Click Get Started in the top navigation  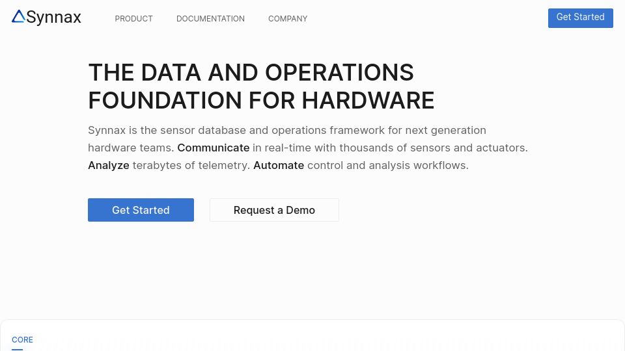(x=580, y=18)
